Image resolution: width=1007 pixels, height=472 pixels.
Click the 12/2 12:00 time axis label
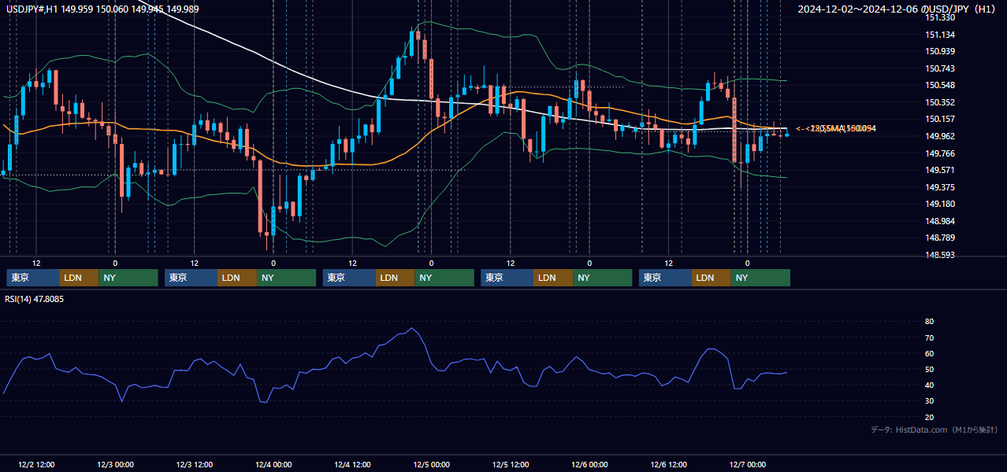(36, 465)
